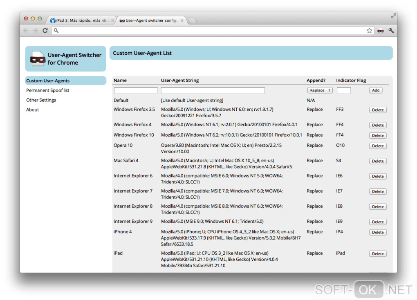The image size is (417, 300).
Task: Click the Mac Safari 4 name
Action: point(126,160)
